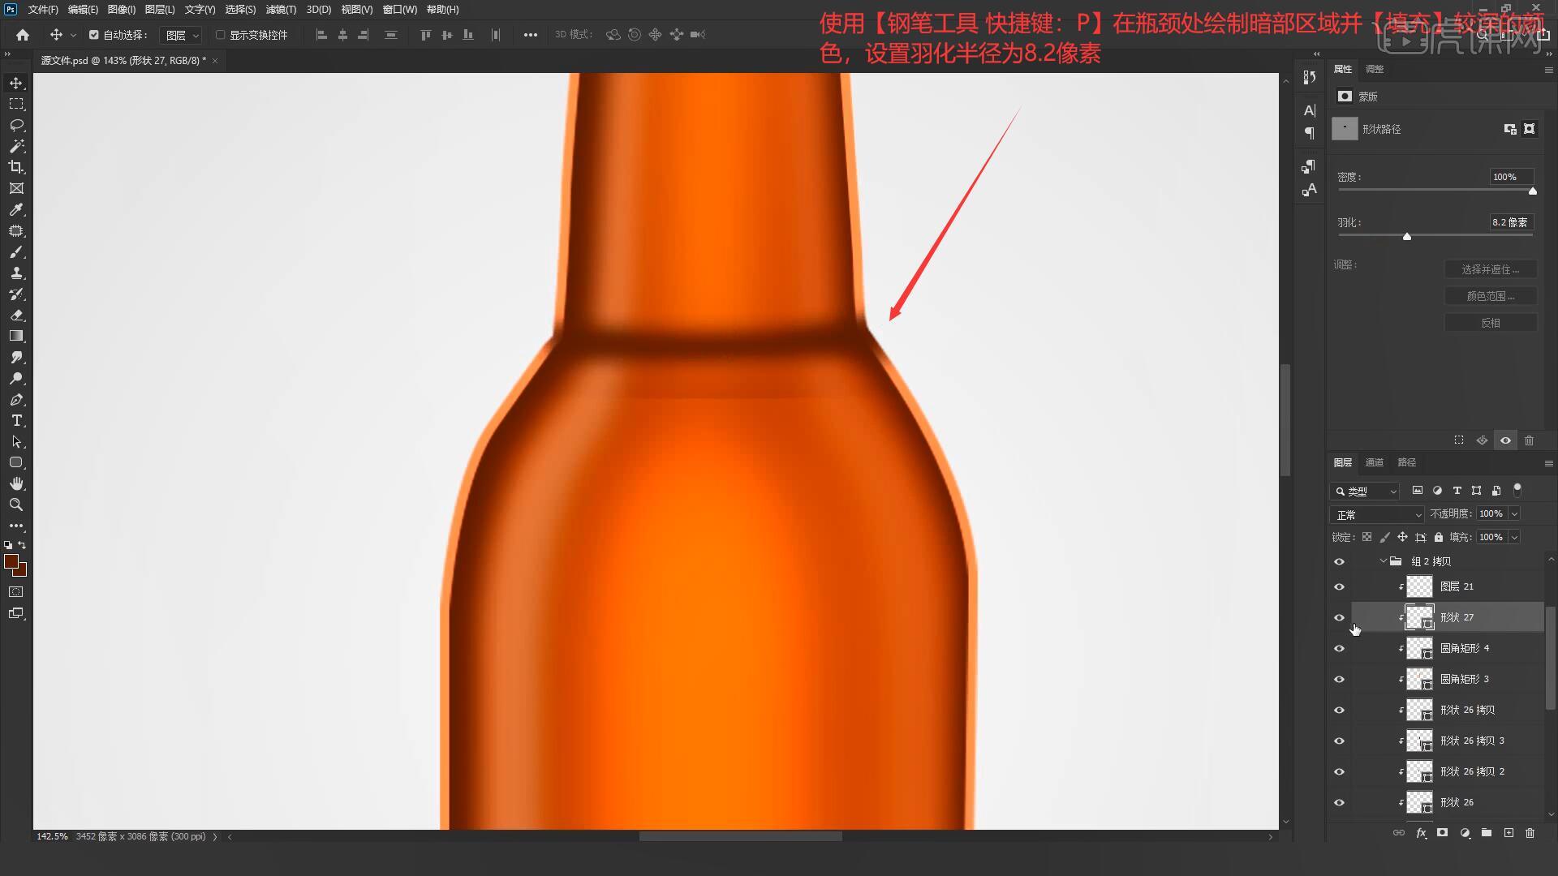Collapse the 组 2 拷贝 group
This screenshot has width=1558, height=876.
pyautogui.click(x=1383, y=561)
